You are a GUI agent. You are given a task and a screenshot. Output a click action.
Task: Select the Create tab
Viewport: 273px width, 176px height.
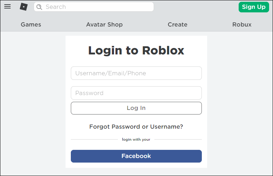(177, 24)
